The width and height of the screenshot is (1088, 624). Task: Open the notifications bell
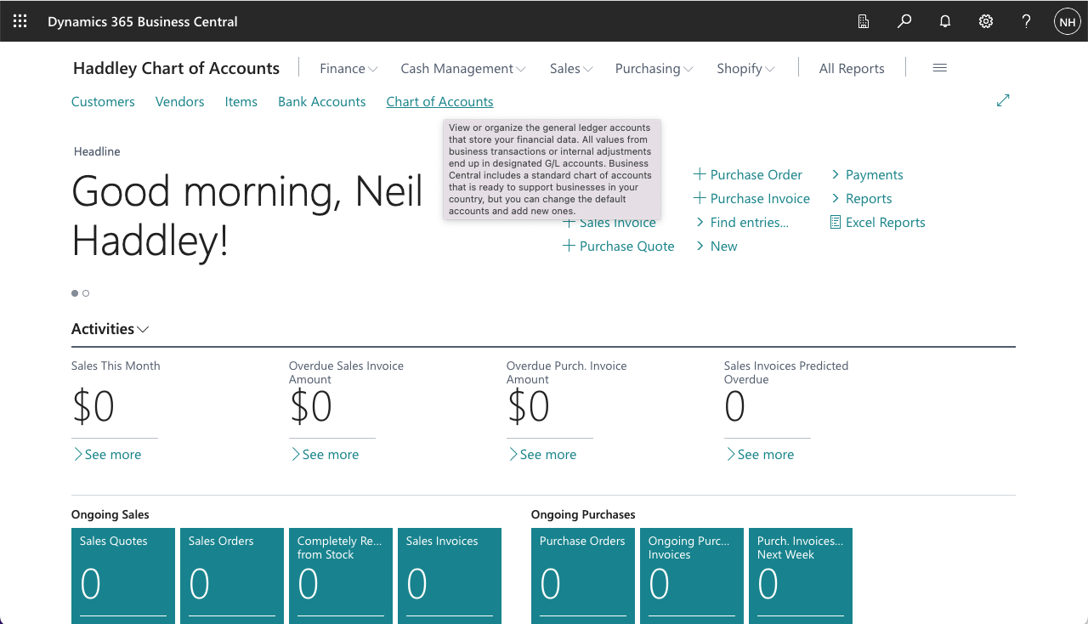pos(945,21)
